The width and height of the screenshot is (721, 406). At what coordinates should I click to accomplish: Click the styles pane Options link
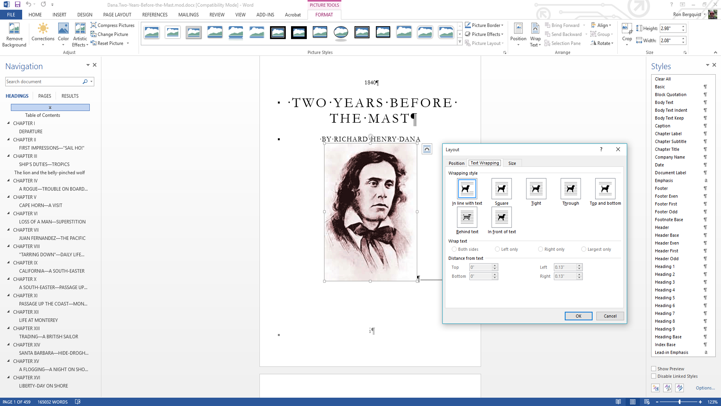(x=705, y=388)
